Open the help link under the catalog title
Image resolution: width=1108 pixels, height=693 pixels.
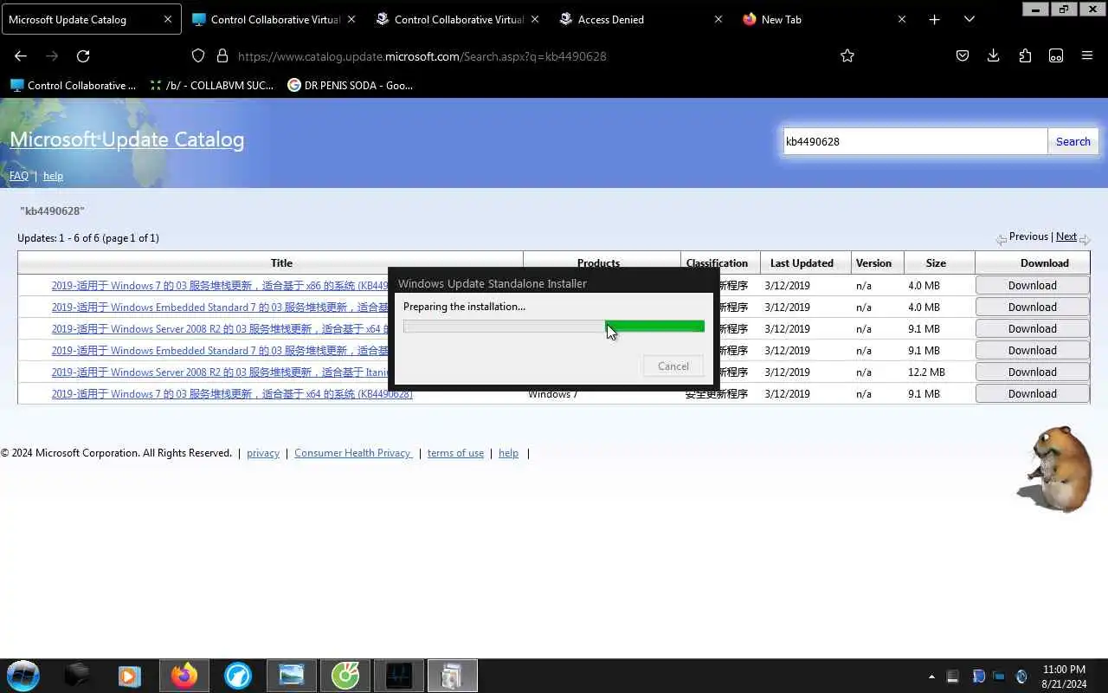click(x=53, y=175)
